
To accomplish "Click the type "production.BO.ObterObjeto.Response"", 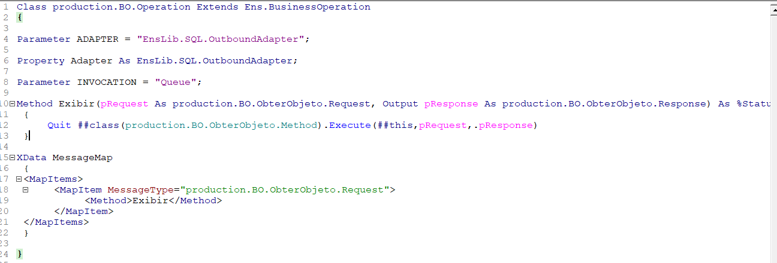I will [604, 104].
